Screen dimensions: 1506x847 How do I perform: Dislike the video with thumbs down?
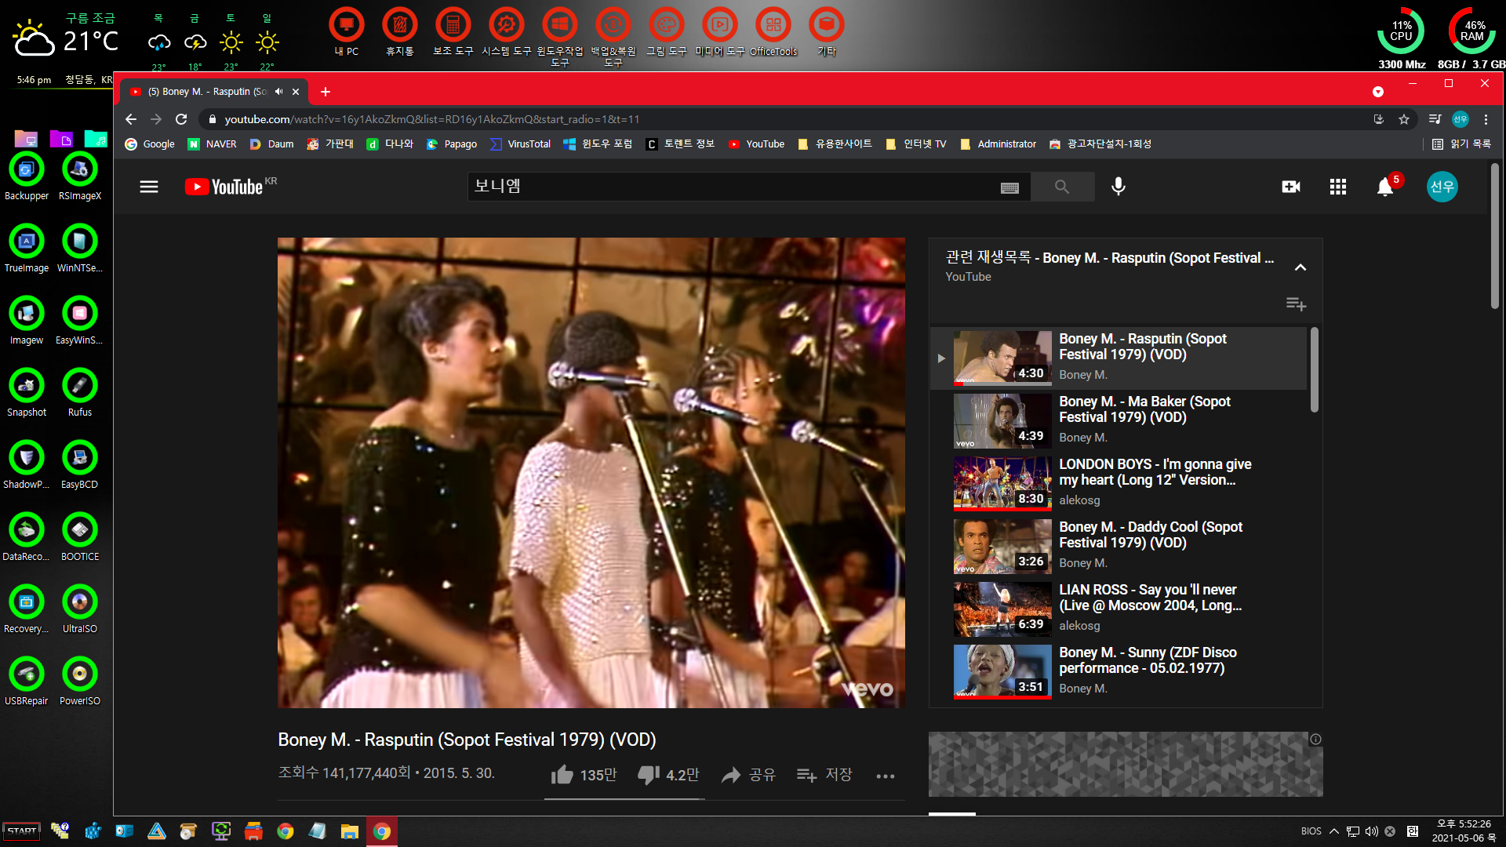pos(668,775)
